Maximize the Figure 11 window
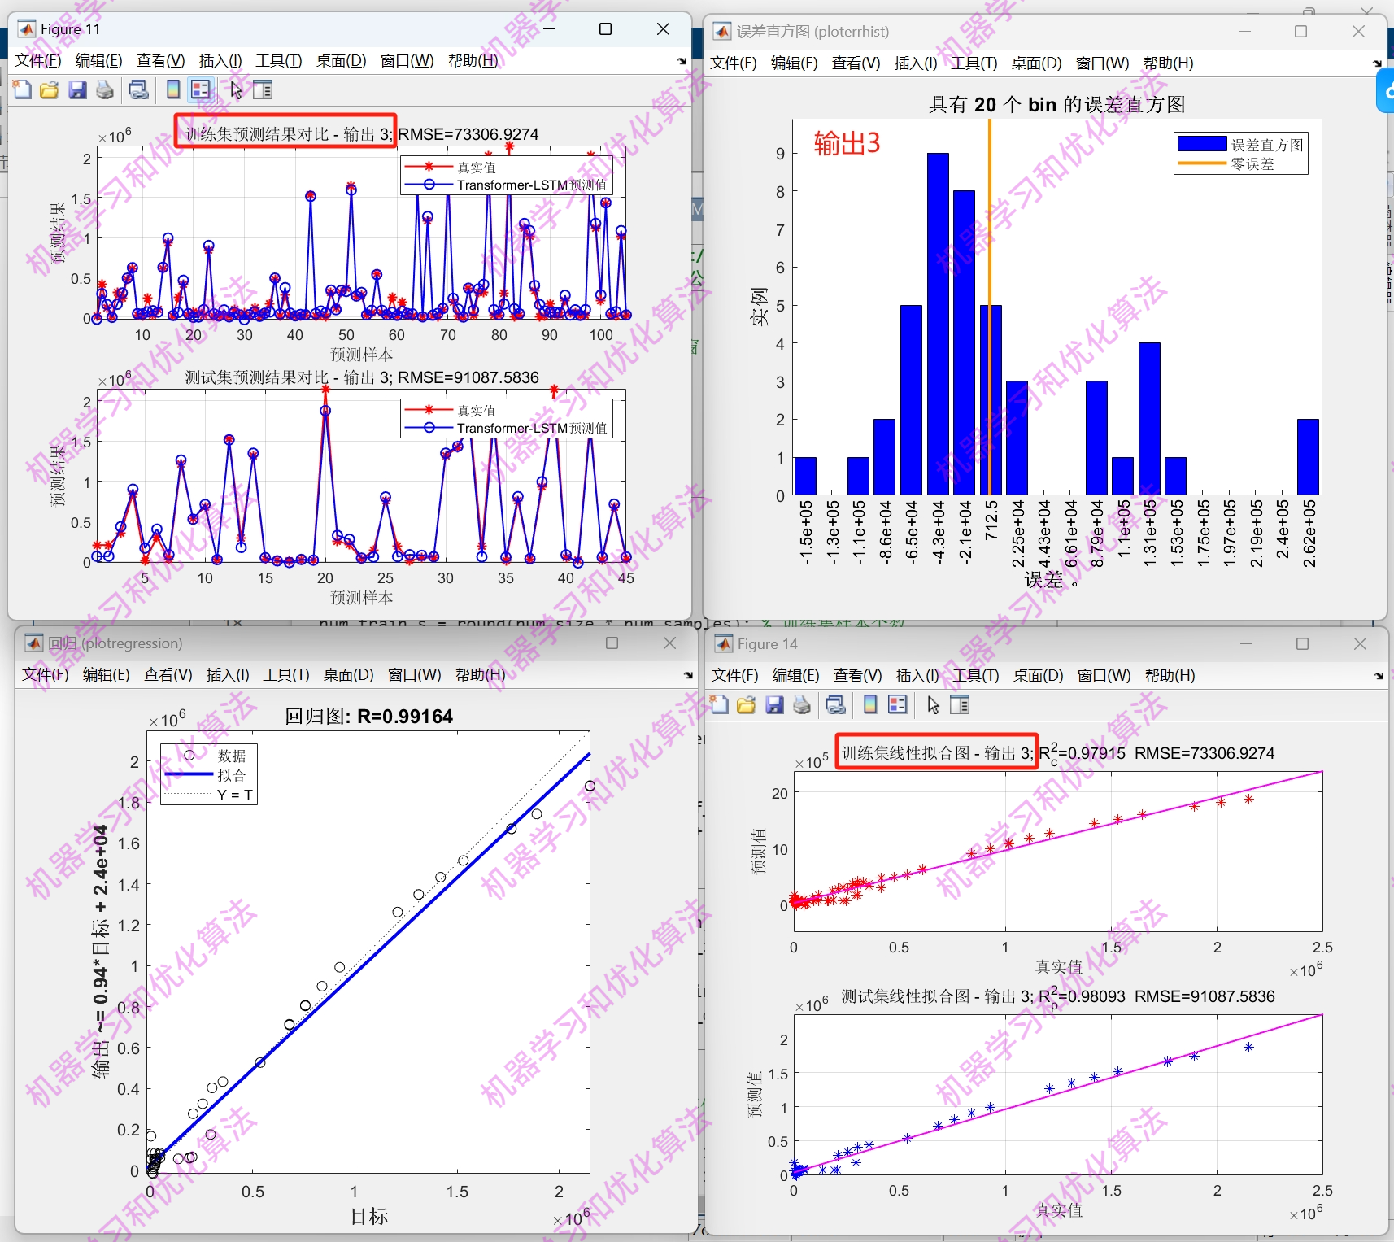Viewport: 1394px width, 1242px height. 605,29
